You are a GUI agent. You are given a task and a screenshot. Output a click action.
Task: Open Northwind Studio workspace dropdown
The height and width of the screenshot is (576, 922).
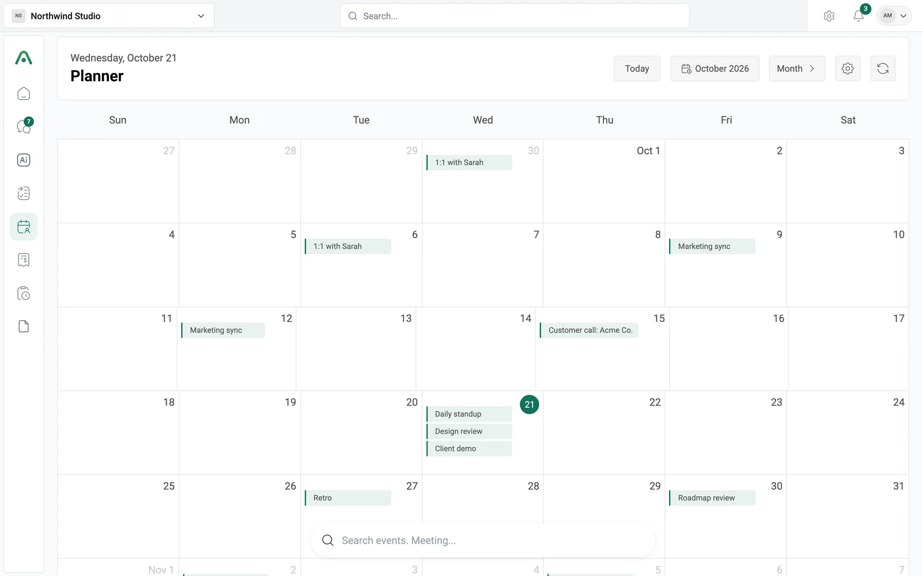pyautogui.click(x=109, y=16)
